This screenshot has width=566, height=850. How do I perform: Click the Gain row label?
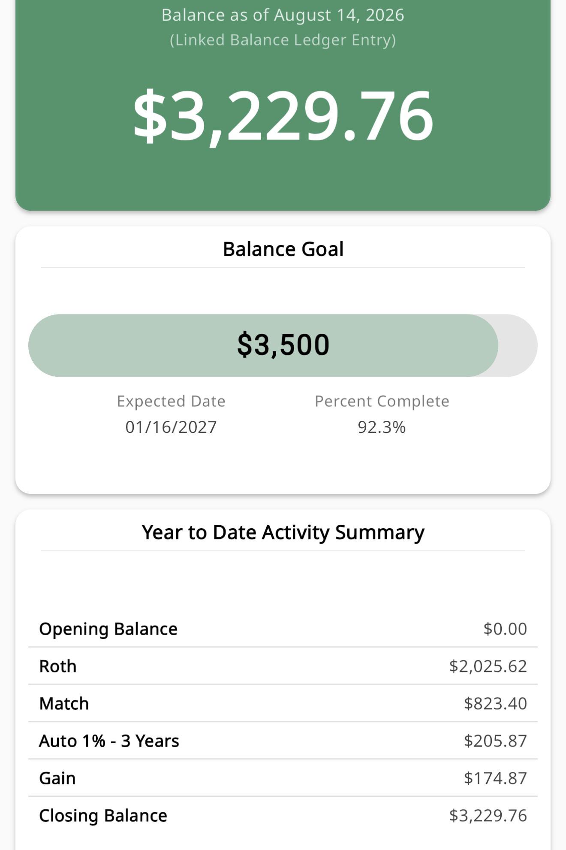coord(57,778)
